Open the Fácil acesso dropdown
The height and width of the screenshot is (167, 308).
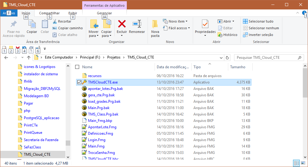[x=179, y=28]
